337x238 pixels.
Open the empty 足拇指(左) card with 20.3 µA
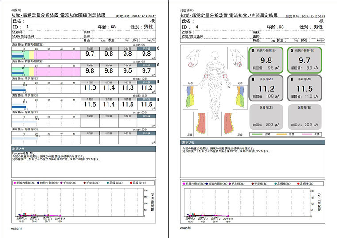266,117
